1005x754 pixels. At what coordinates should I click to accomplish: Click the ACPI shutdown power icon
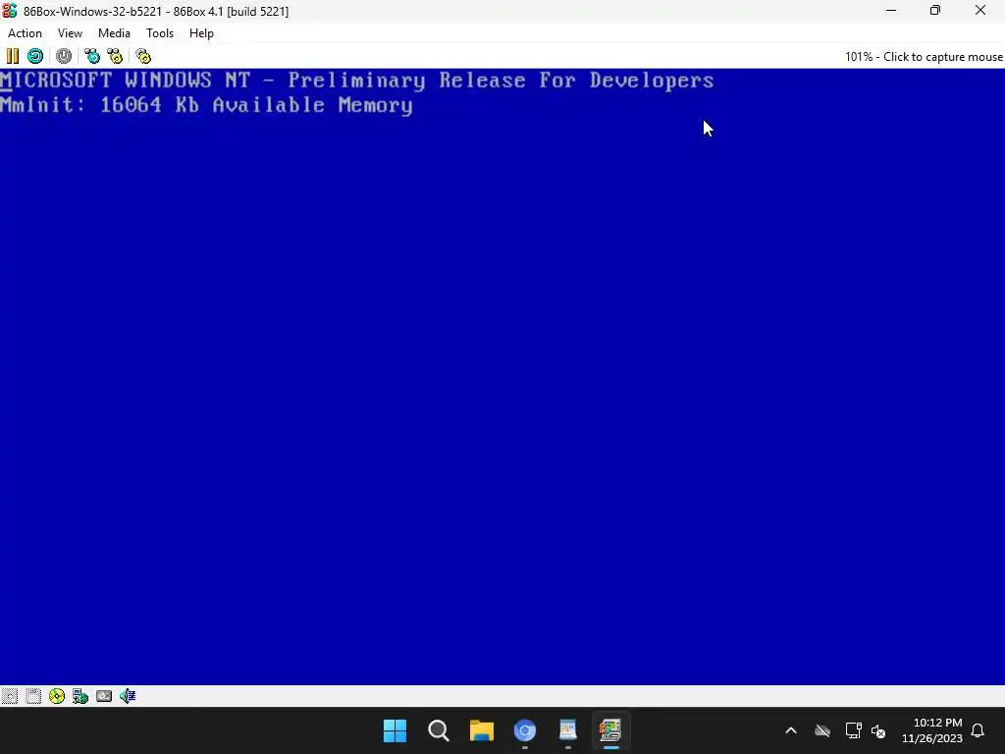pos(64,56)
